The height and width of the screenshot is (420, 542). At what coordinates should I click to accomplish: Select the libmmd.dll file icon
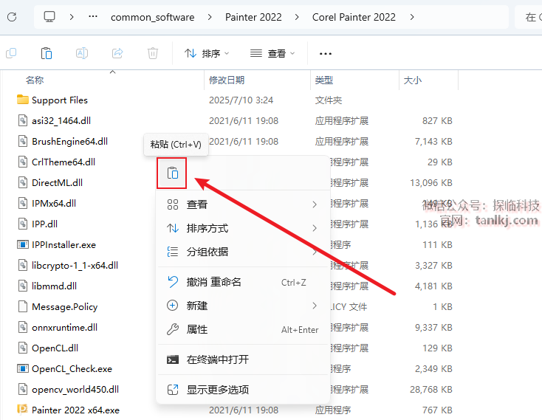point(23,286)
